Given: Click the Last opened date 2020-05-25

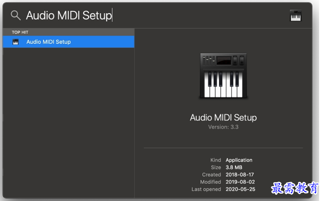Looking at the screenshot, I should click(x=240, y=189).
